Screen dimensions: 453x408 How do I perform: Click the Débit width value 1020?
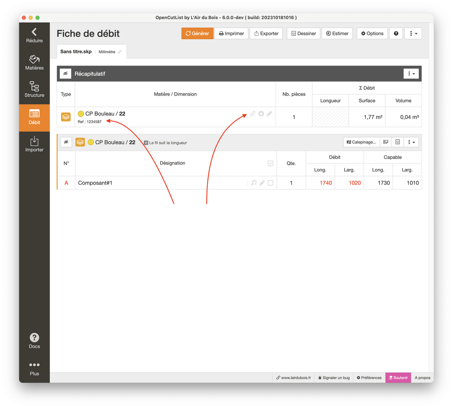(354, 183)
